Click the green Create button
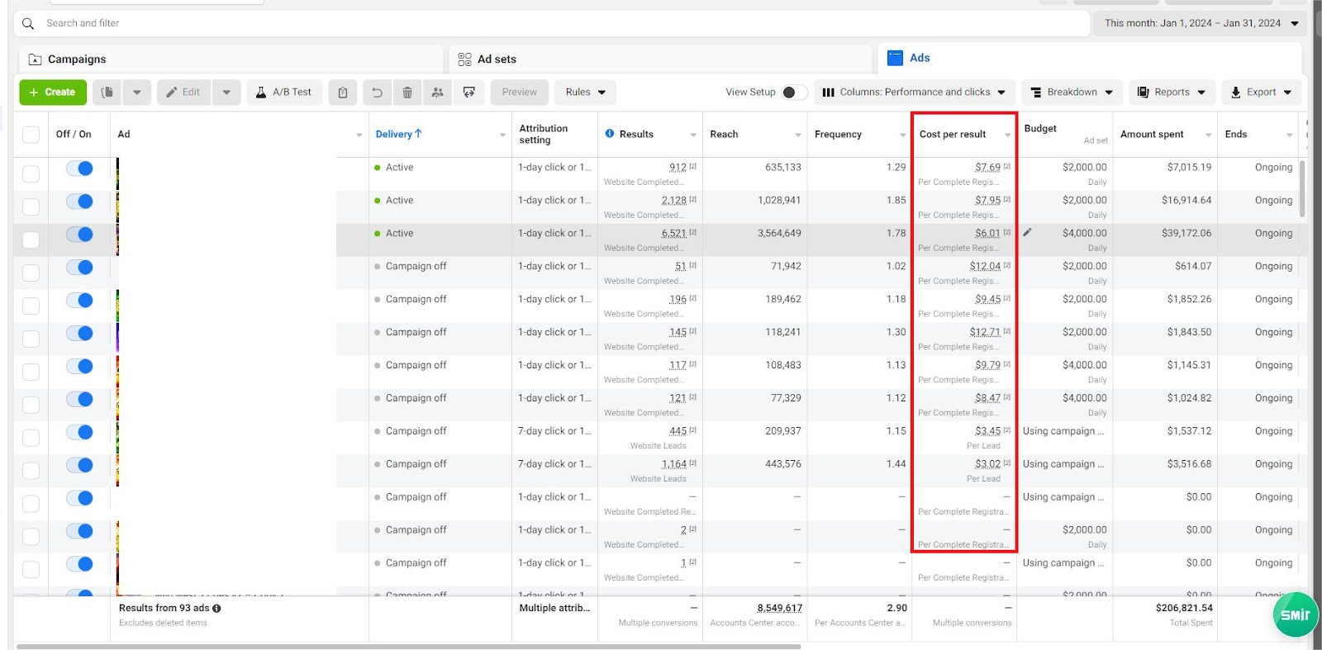Image resolution: width=1322 pixels, height=650 pixels. click(52, 93)
